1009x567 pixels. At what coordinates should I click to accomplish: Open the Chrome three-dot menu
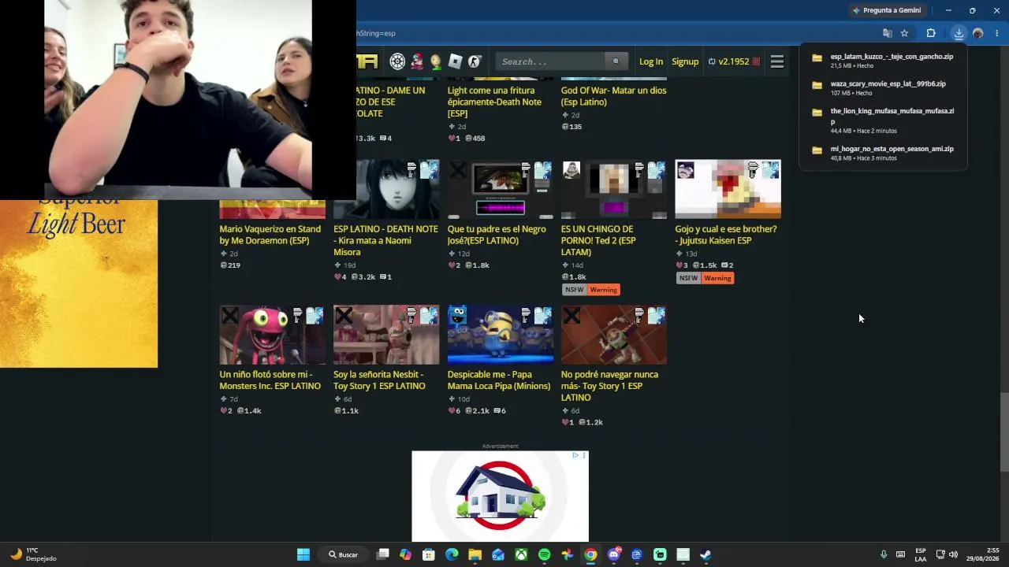tap(997, 33)
